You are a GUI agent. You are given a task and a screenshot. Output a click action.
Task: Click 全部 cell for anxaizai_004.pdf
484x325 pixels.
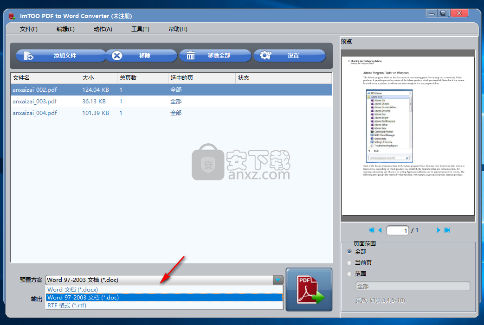pos(176,113)
